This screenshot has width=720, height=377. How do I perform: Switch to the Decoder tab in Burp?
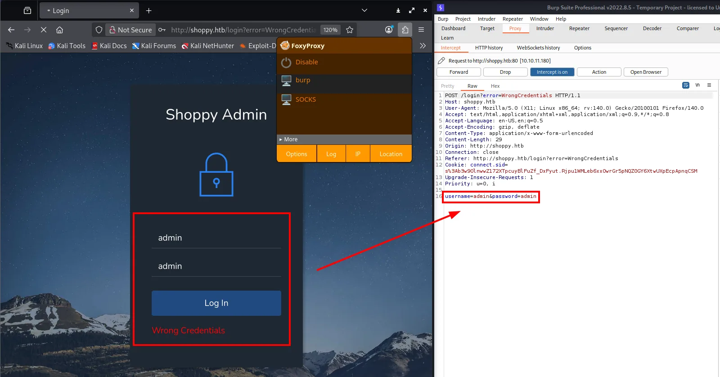652,28
